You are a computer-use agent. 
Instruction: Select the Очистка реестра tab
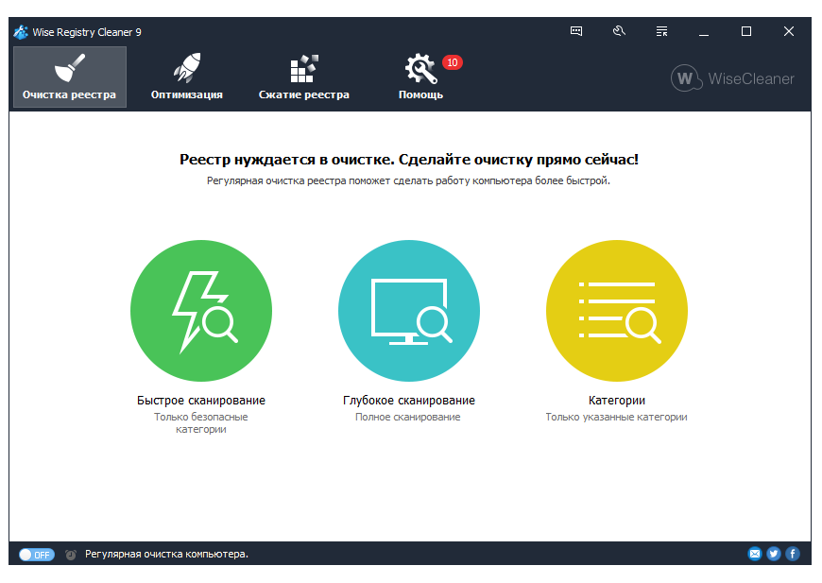pos(69,77)
